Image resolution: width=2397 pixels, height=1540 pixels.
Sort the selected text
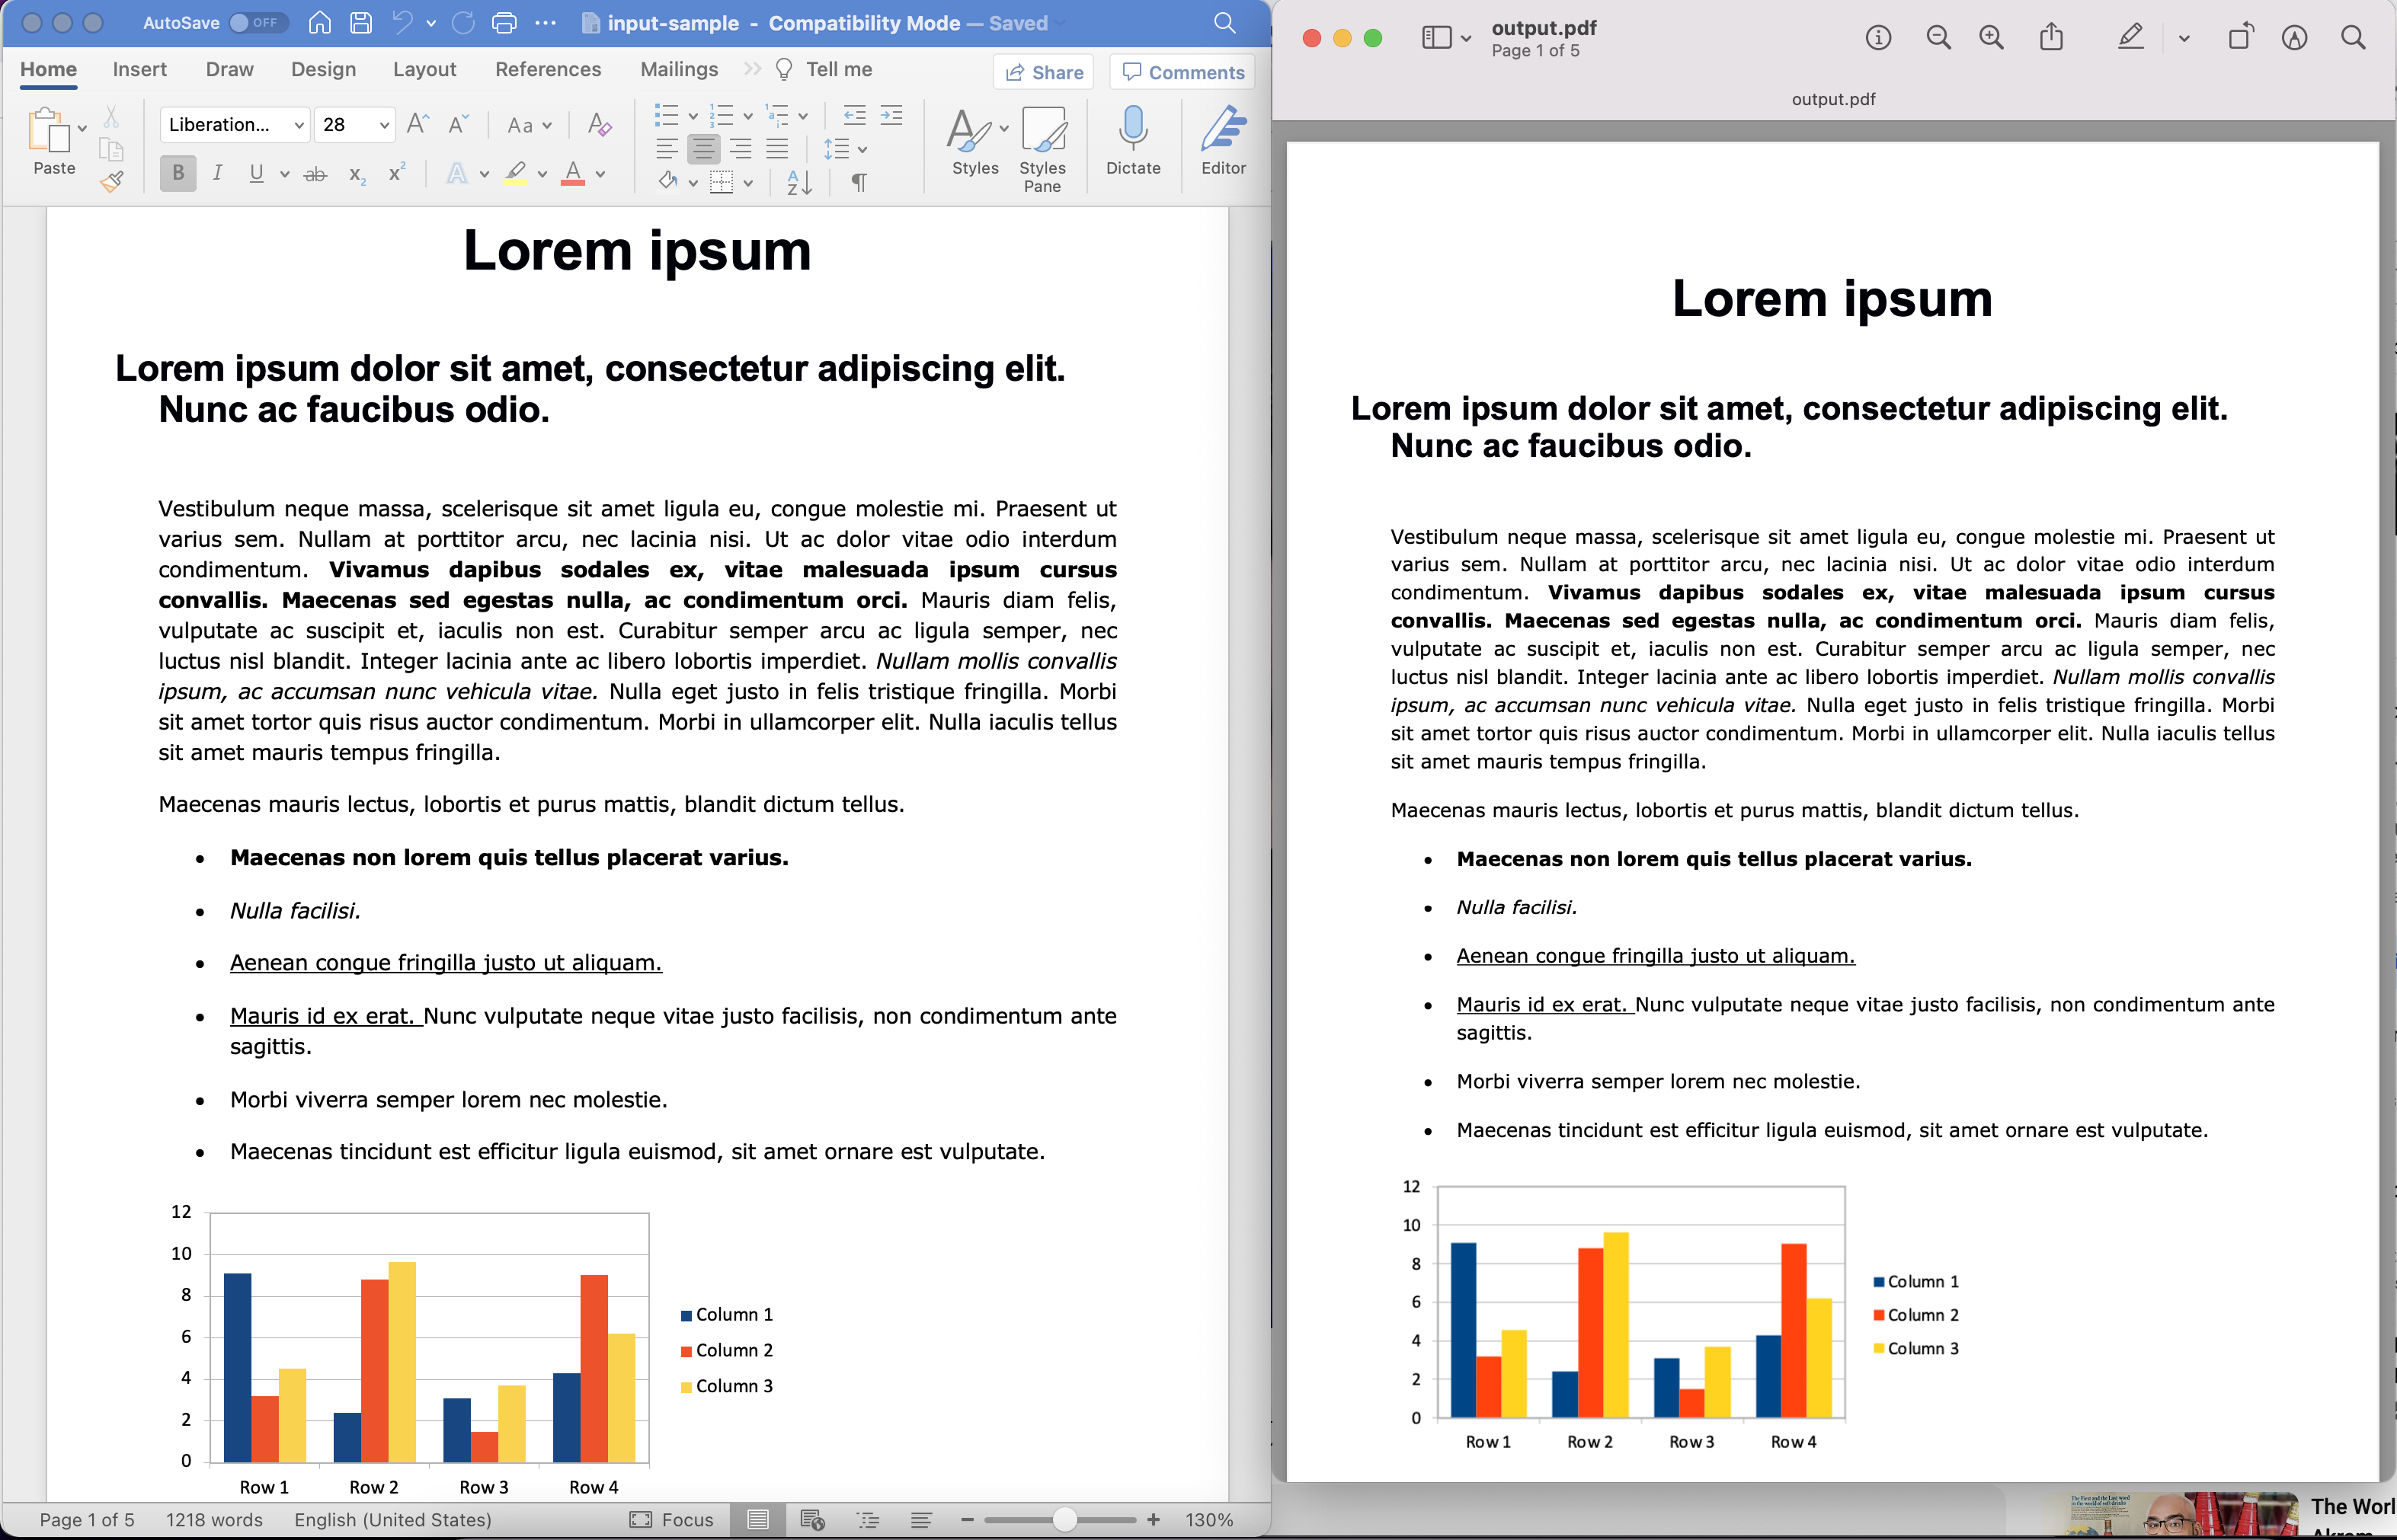(x=799, y=182)
